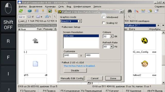The width and height of the screenshot is (165, 92).
Task: Click Alt+F4 Выход button
Action: tap(155, 91)
